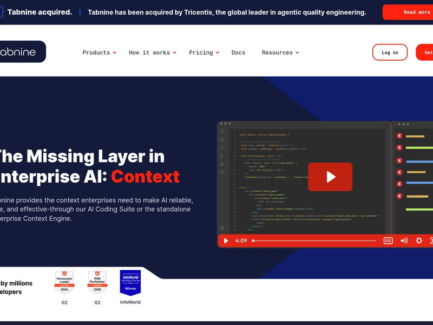This screenshot has width=433, height=325.
Task: Click the explorer files icon in the editor sidebar
Action: tap(222, 131)
